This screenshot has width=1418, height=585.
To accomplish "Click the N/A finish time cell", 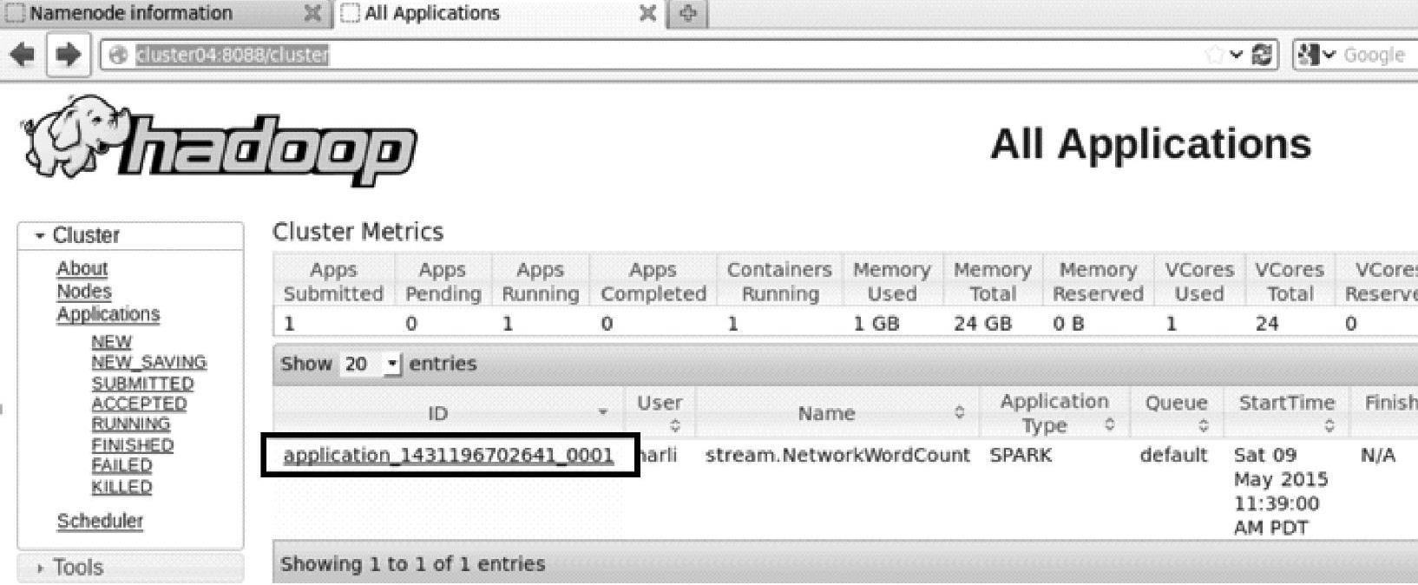I will pos(1378,455).
